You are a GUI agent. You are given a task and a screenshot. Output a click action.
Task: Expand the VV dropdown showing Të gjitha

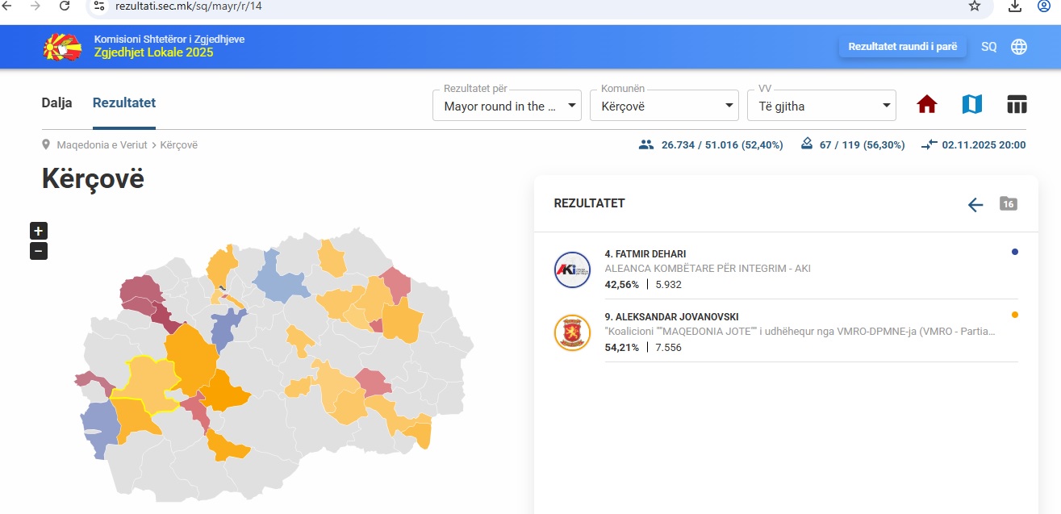point(821,106)
